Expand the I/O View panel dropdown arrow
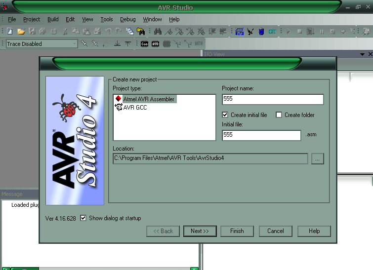This screenshot has width=373, height=270. point(362,54)
